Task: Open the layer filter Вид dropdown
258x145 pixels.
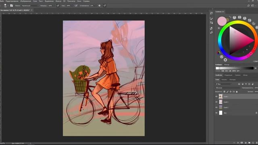Action: click(x=224, y=84)
